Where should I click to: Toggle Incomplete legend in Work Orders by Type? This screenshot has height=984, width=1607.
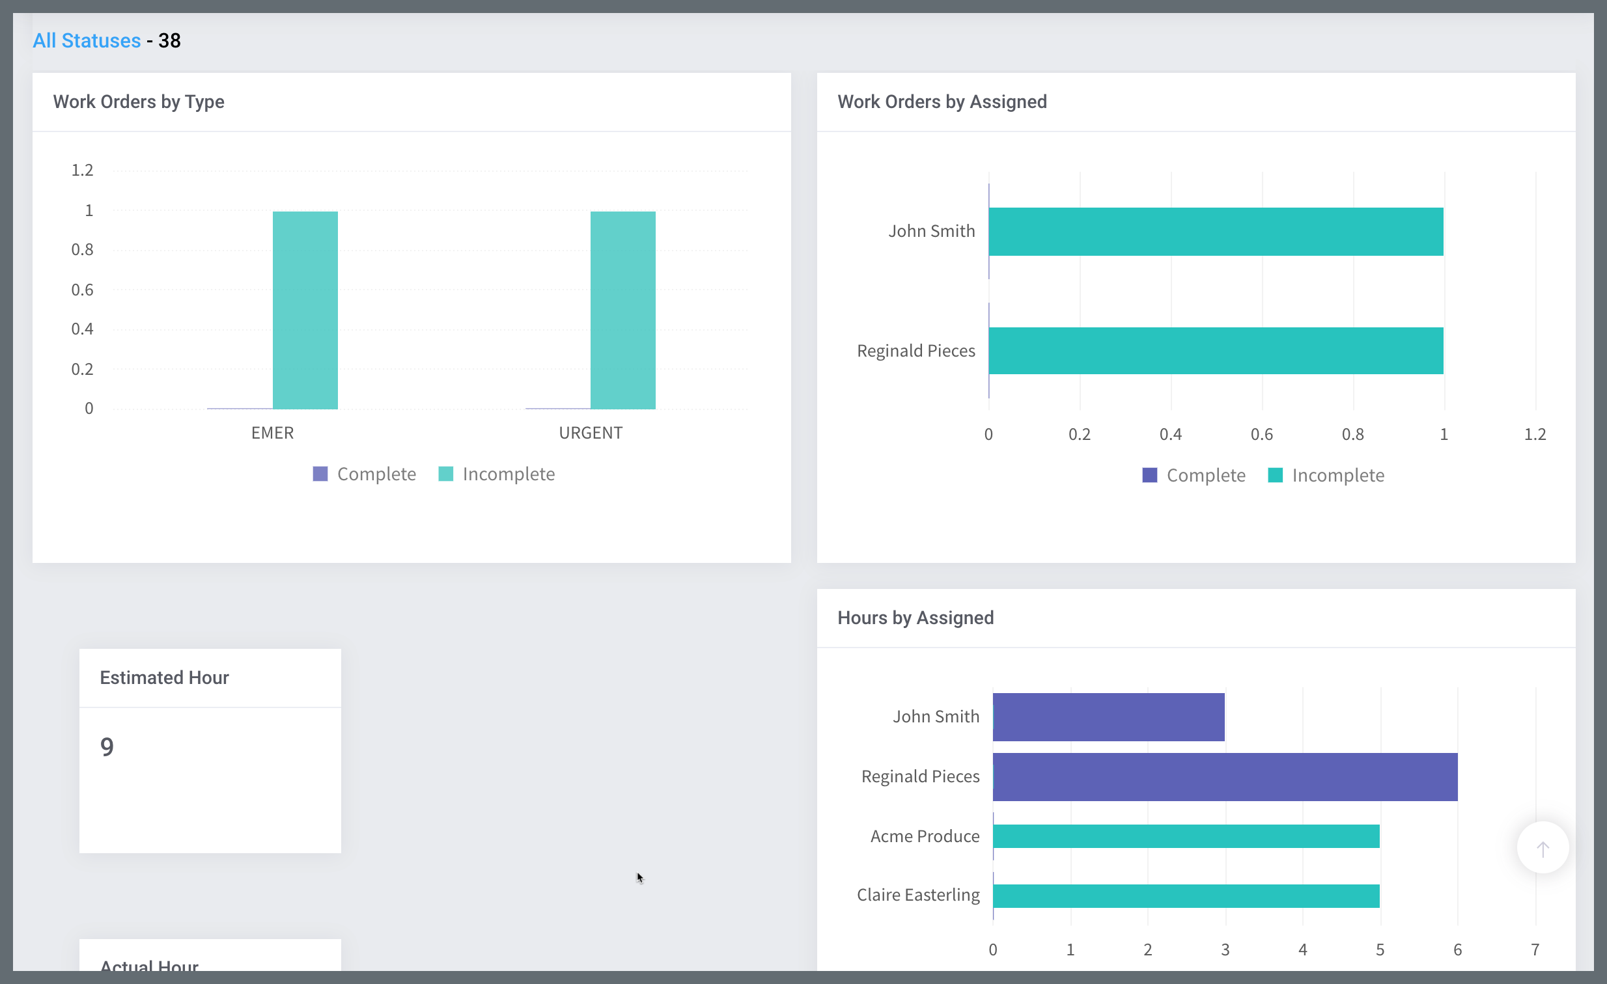pos(508,474)
